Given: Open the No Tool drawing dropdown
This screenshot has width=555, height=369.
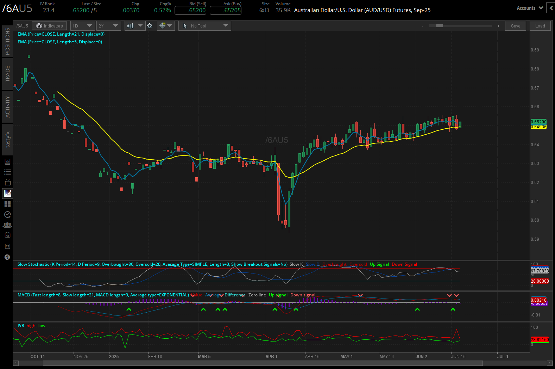Looking at the screenshot, I should (205, 26).
